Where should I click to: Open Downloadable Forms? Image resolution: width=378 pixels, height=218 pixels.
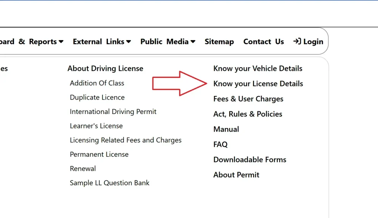pos(250,159)
